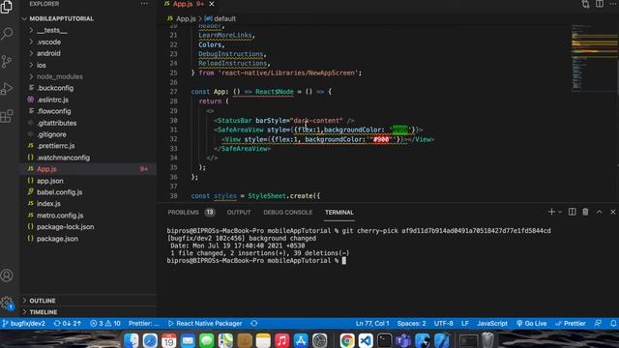Change the JavaScript language mode
Image resolution: width=619 pixels, height=348 pixels.
click(x=492, y=324)
